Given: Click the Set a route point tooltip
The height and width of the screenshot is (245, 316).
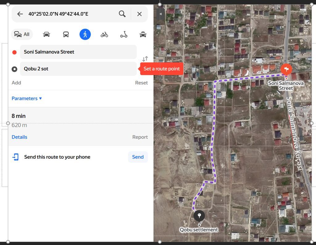Looking at the screenshot, I should point(161,69).
